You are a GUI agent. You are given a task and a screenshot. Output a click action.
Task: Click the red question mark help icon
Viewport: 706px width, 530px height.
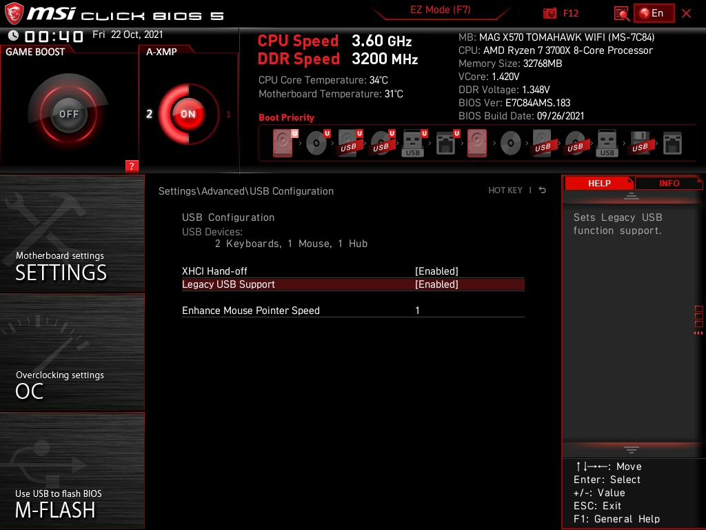[x=132, y=166]
